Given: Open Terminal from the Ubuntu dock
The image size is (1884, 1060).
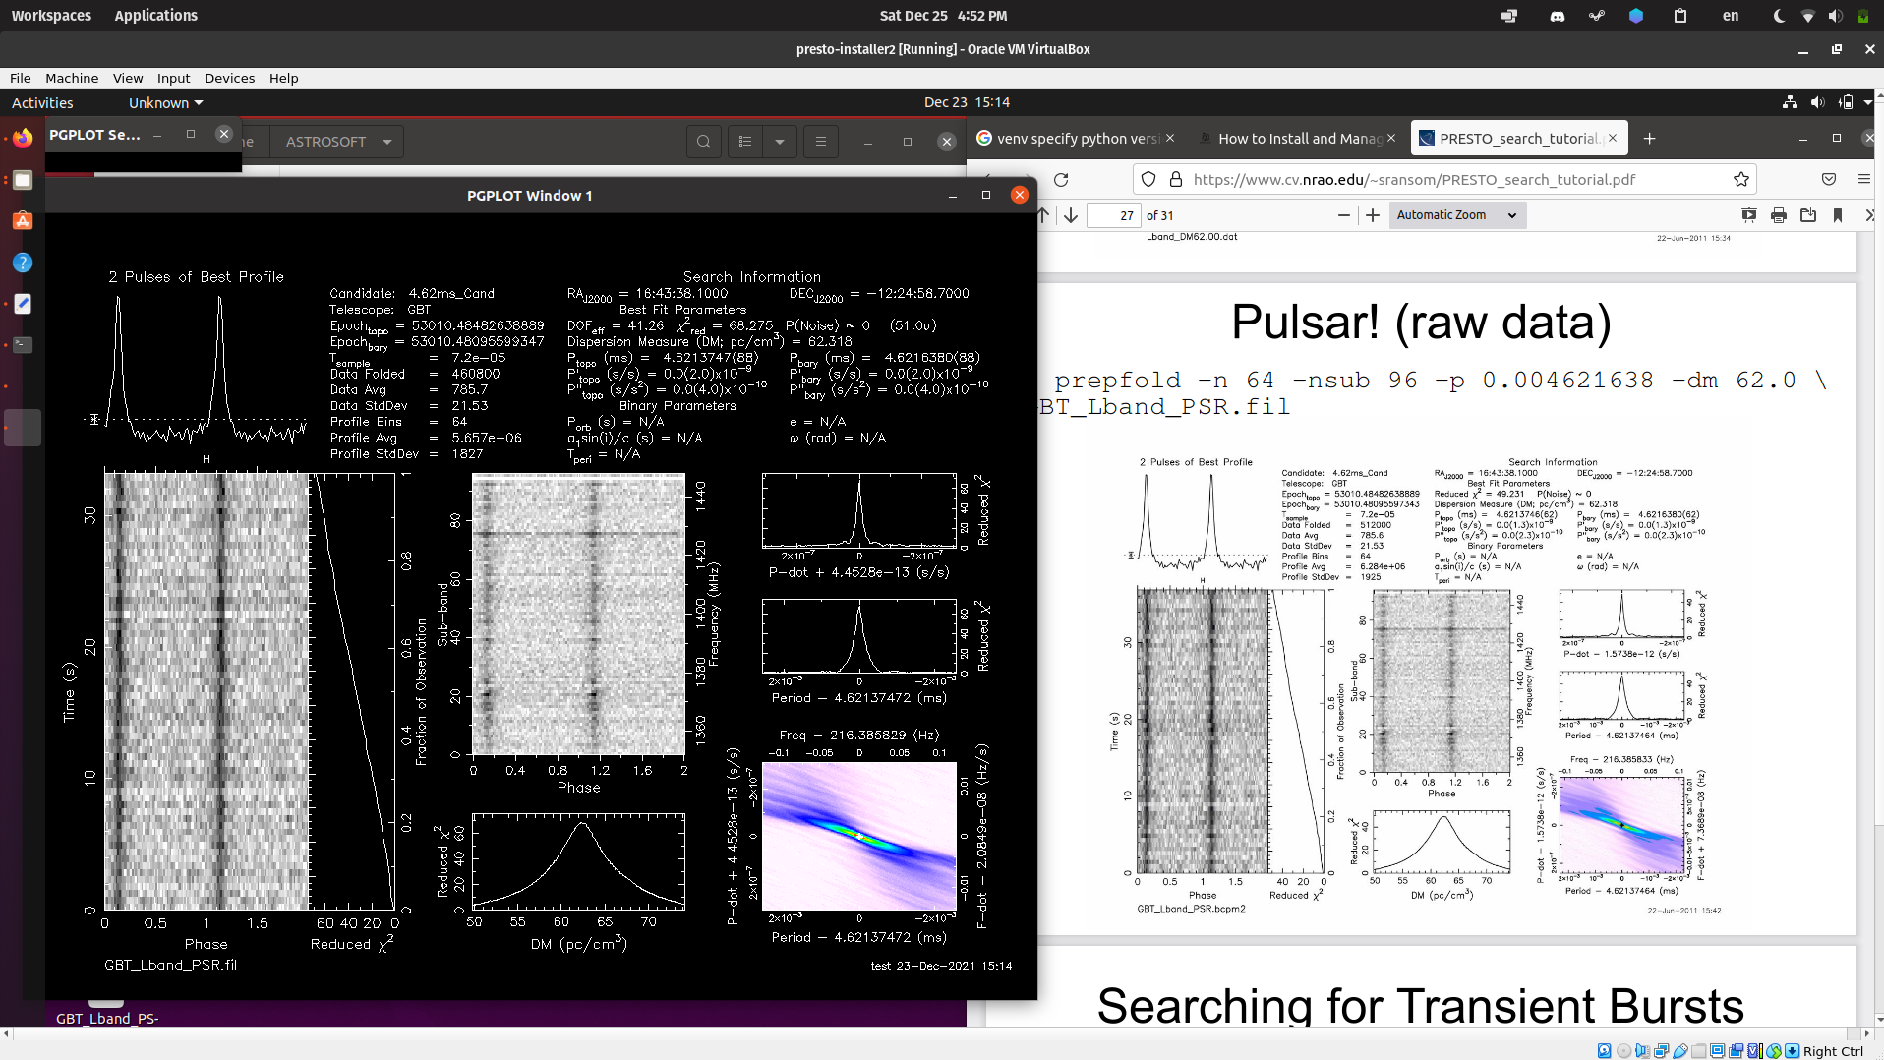Looking at the screenshot, I should coord(23,345).
